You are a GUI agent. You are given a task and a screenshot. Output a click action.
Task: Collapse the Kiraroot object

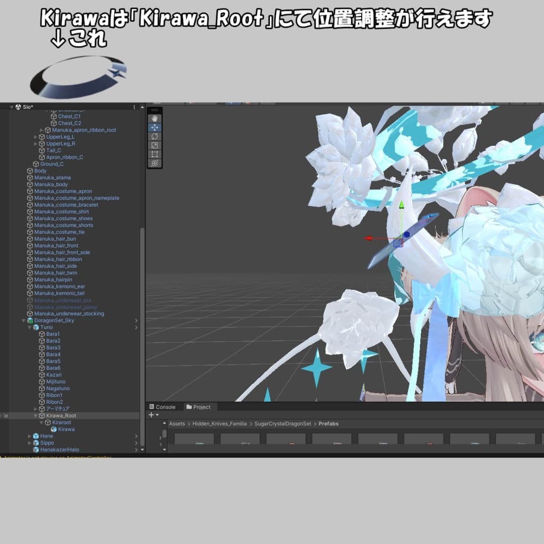(41, 422)
